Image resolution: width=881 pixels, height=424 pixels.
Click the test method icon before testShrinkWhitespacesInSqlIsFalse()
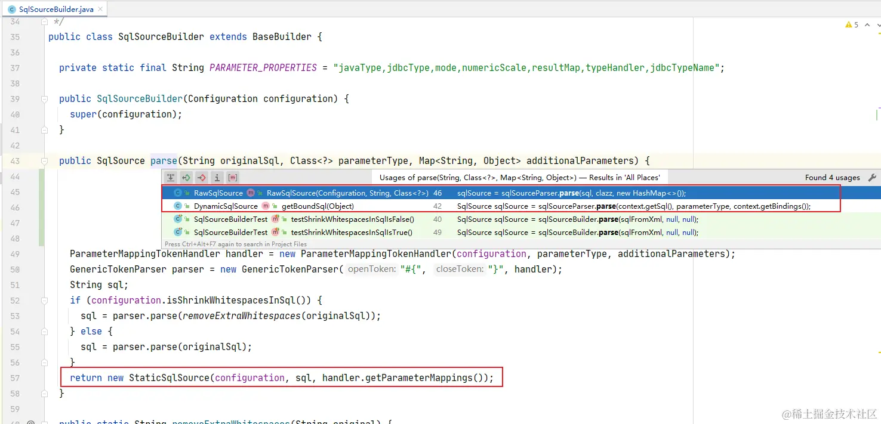pyautogui.click(x=276, y=219)
